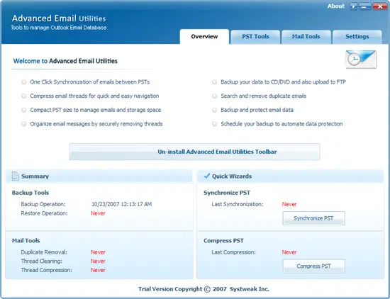Click the Last Compression label
The height and width of the screenshot is (299, 390).
(233, 252)
